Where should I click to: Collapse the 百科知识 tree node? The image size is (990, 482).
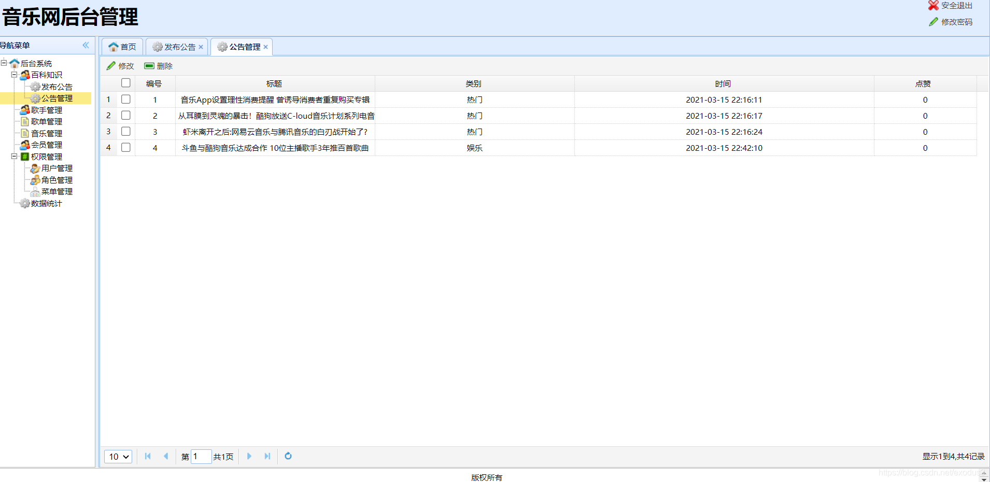click(15, 75)
